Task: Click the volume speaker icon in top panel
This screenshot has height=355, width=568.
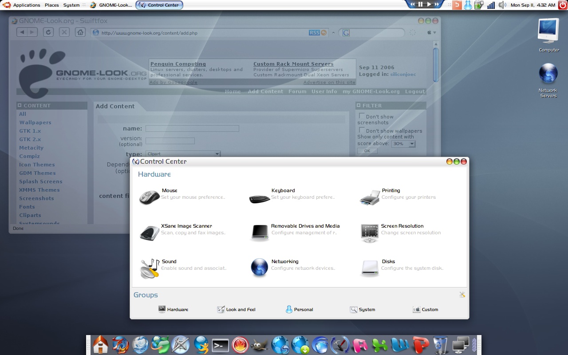Action: point(502,5)
